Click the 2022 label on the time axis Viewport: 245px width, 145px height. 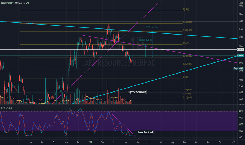(233, 142)
